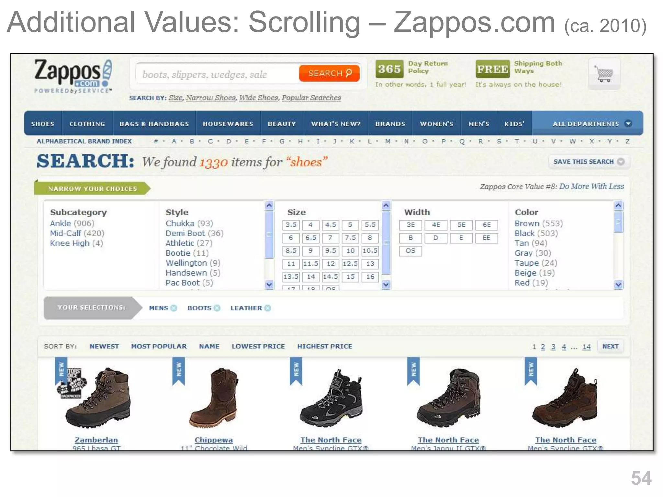Open the Kids' menu
This screenshot has width=663, height=497.
pos(514,124)
